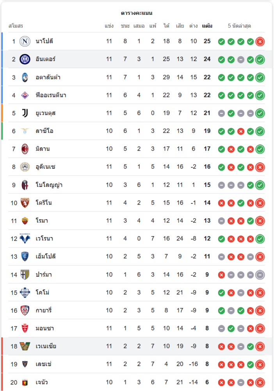The image size is (274, 391).
Task: Click Napoli's latest match loss indicator
Action: tap(260, 41)
